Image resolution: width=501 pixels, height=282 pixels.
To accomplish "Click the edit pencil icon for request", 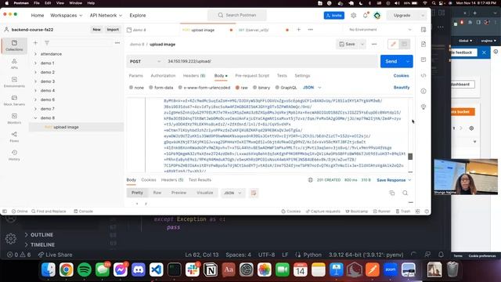I will (x=393, y=44).
